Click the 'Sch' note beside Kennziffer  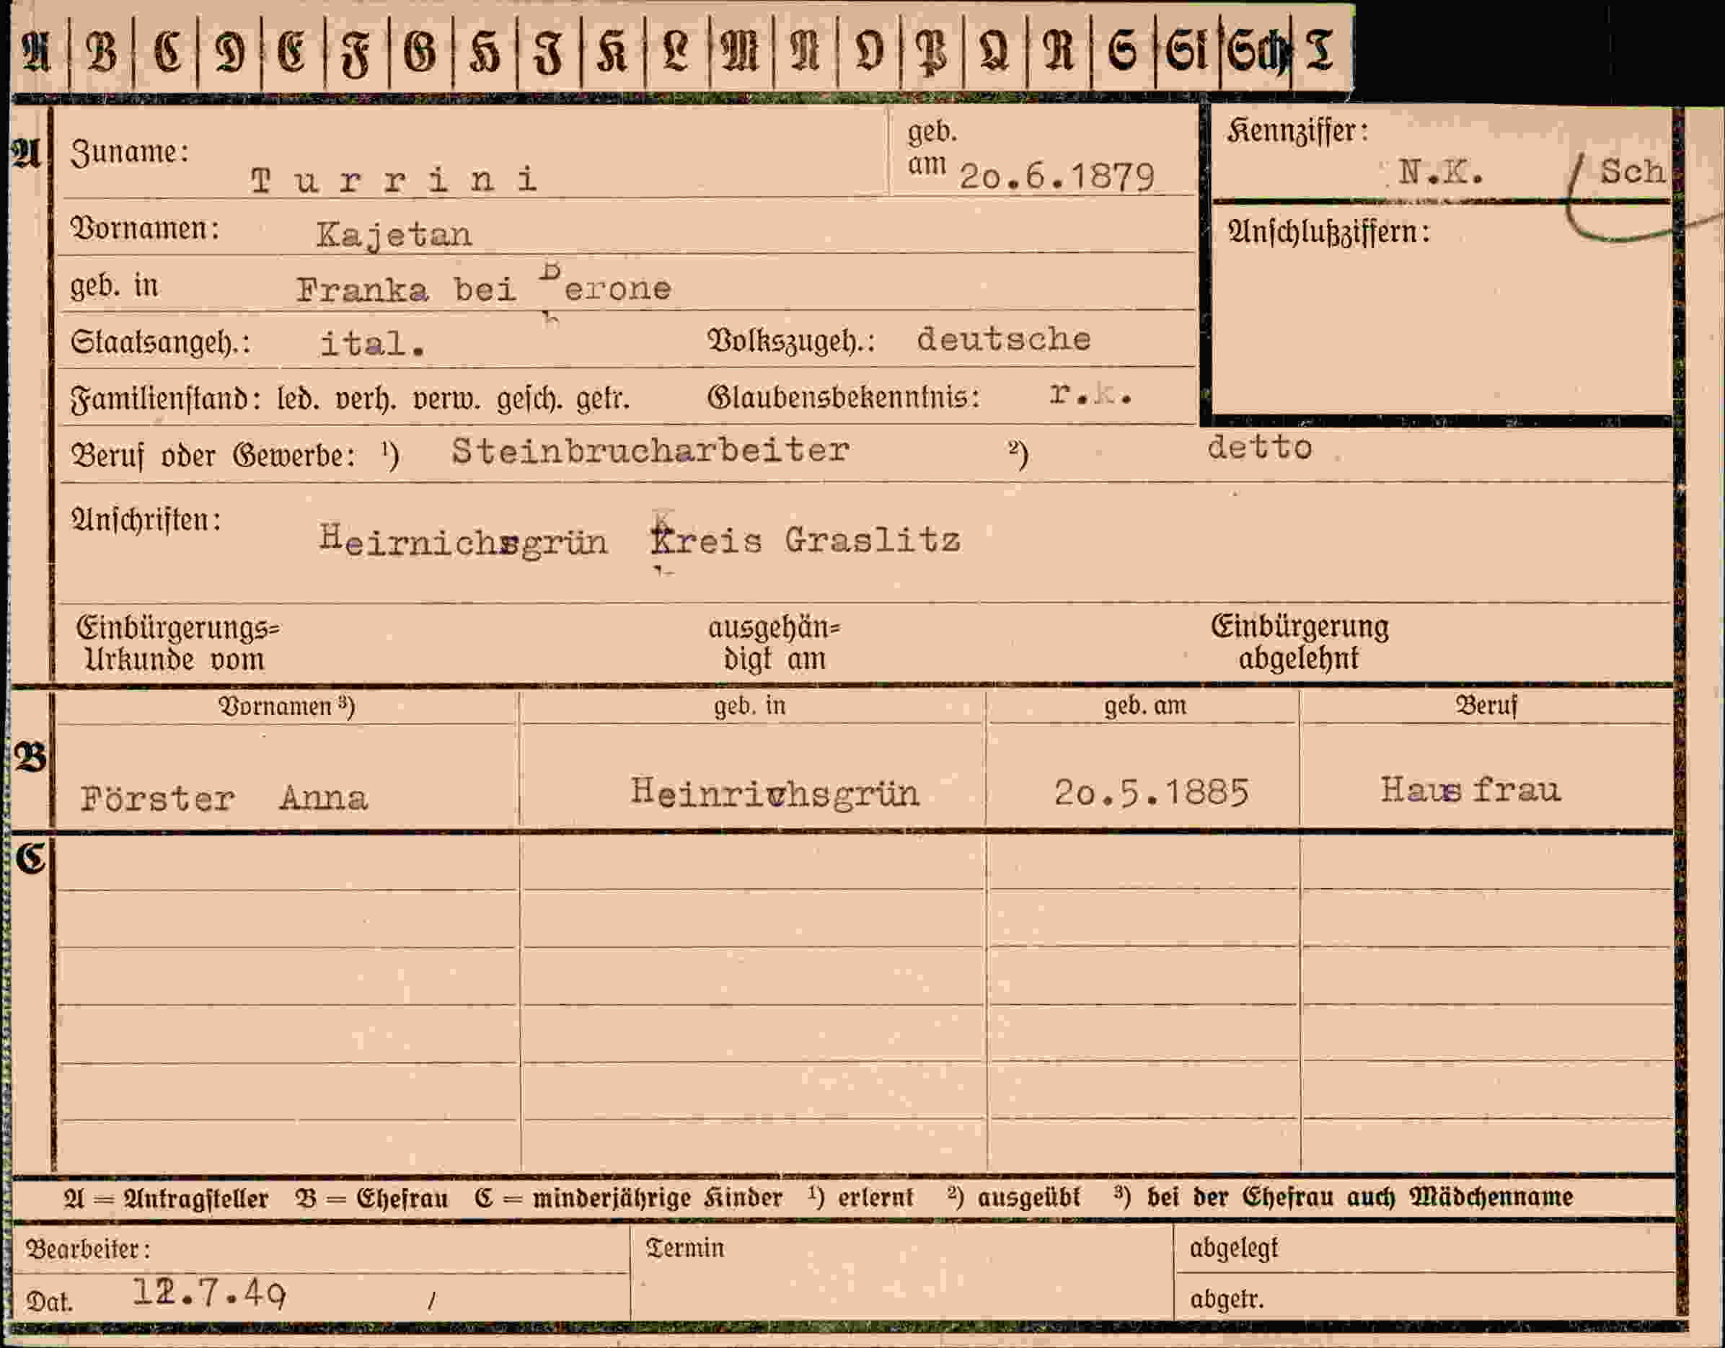[1632, 171]
